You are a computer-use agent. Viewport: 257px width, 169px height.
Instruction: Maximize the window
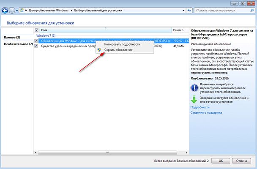click(242, 3)
